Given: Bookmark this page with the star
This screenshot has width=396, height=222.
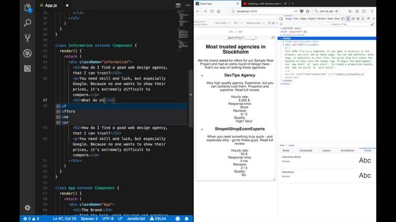Looking at the screenshot, I should (308, 11).
